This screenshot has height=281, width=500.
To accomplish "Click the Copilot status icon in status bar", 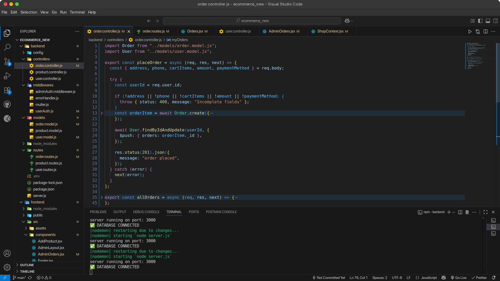I will 444,278.
